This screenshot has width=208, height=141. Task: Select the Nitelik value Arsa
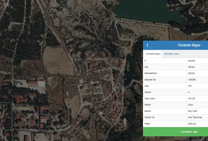coord(190,105)
